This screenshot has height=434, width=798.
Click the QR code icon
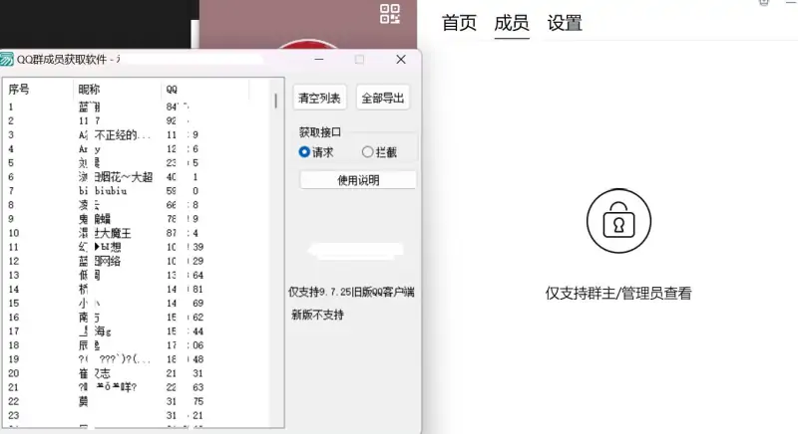click(x=390, y=14)
